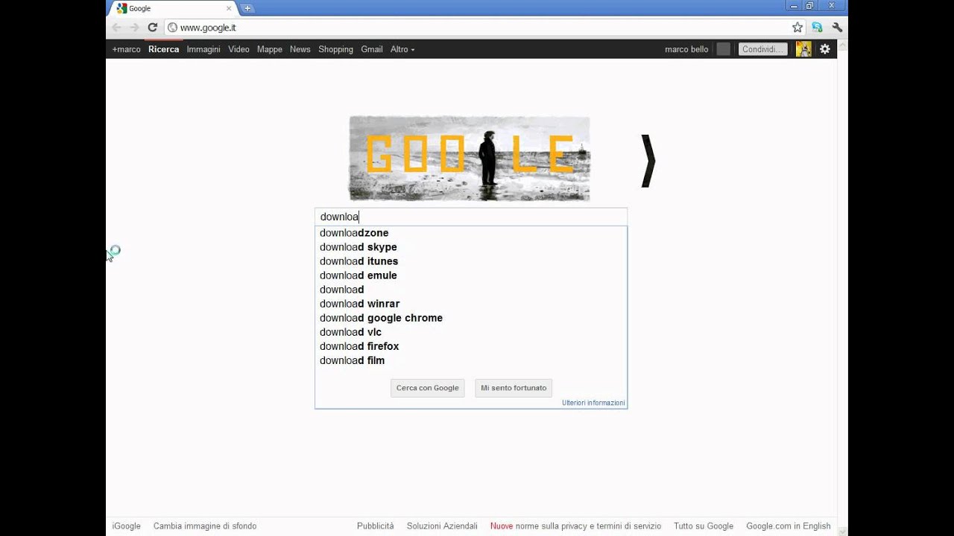Open News in top bar
The height and width of the screenshot is (536, 954).
pos(300,49)
